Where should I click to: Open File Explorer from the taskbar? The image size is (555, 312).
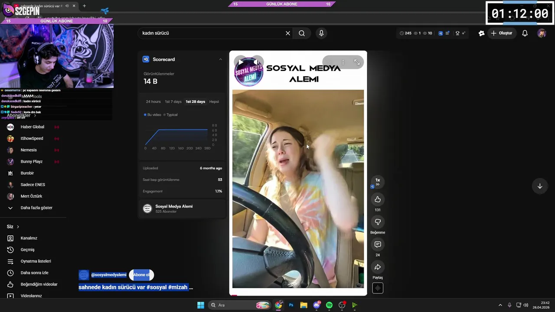[304, 305]
